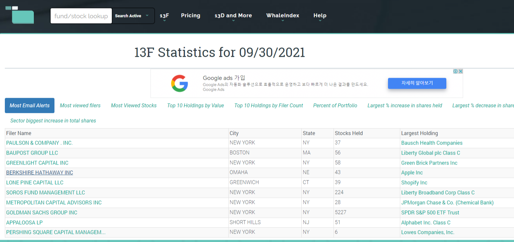Open Green Brick Partners Inc link
Viewport: 514px width, 242px height.
click(x=429, y=163)
